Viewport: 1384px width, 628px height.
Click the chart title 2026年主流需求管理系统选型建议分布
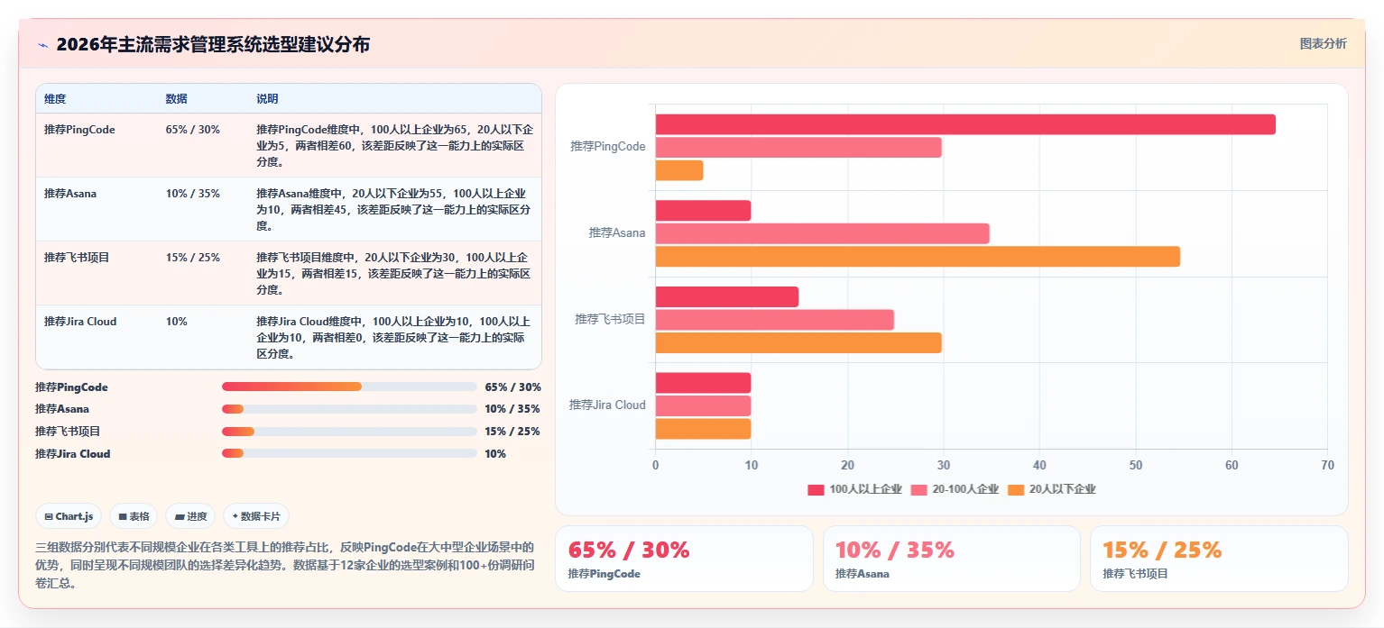[213, 45]
